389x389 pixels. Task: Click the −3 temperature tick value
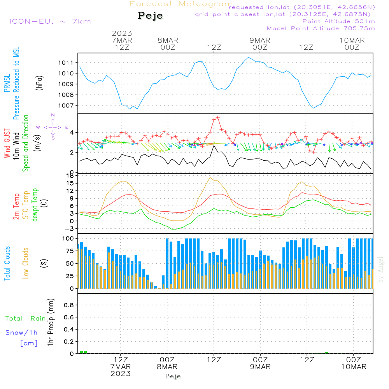(68, 229)
